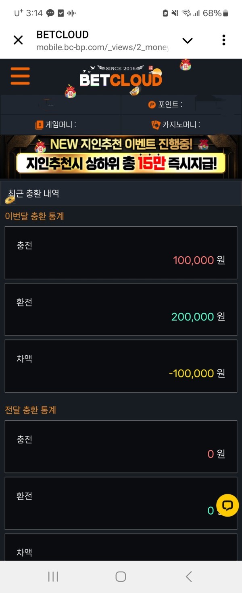Screen dimensions: 242x593
Task: Select the 차액 -100,000원 entry
Action: [121, 366]
